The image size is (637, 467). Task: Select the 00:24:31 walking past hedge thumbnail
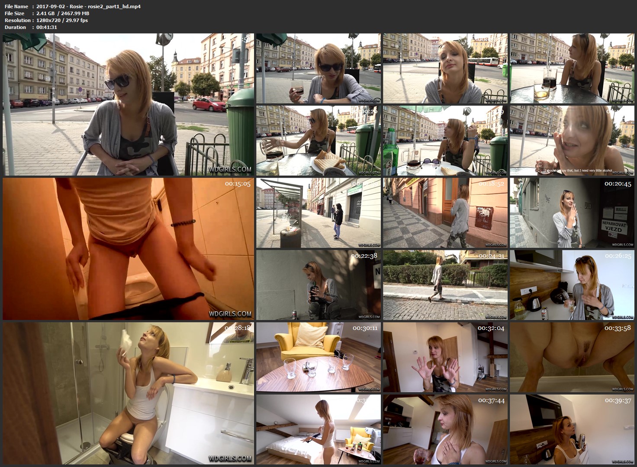pos(445,285)
